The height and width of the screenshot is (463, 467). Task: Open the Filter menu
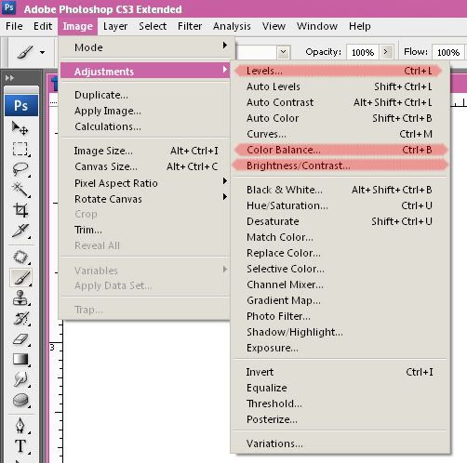click(190, 26)
